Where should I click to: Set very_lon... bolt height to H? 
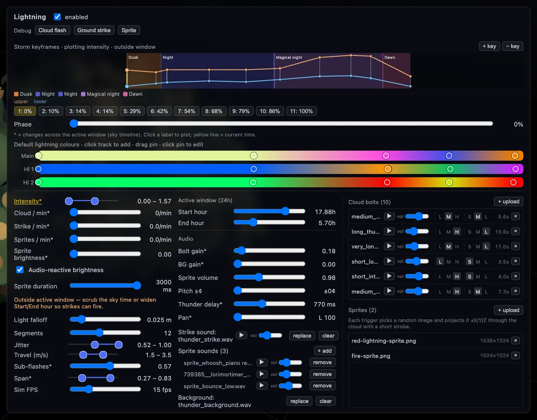pos(457,247)
